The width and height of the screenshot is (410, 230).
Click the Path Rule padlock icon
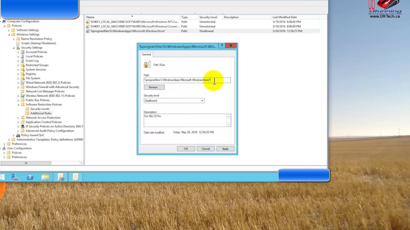tap(147, 65)
